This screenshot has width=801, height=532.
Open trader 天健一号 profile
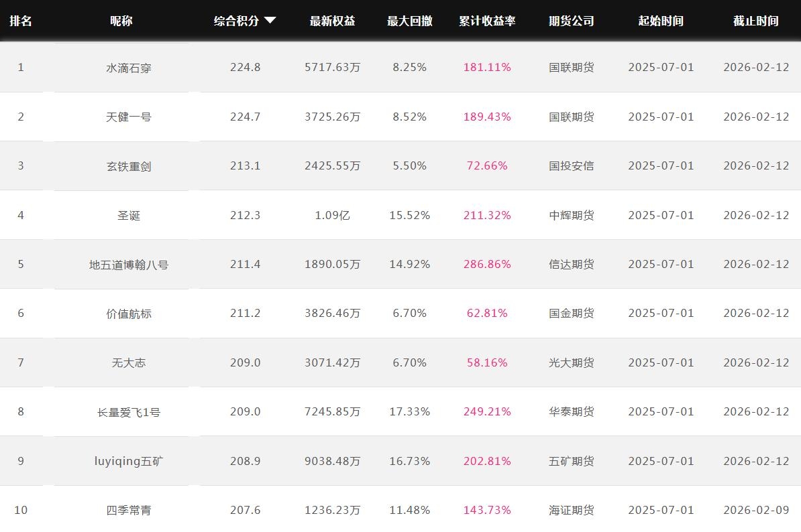129,117
